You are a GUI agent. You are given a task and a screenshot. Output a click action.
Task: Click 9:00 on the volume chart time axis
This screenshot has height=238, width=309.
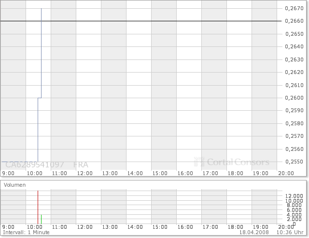[x=9, y=227]
